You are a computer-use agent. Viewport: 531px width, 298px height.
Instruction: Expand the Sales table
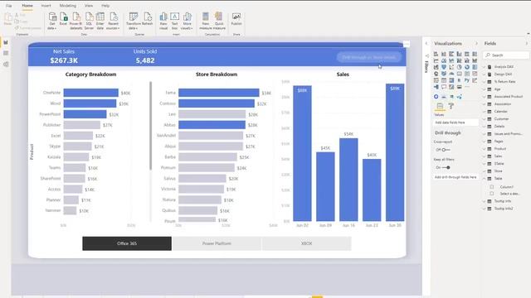click(485, 156)
